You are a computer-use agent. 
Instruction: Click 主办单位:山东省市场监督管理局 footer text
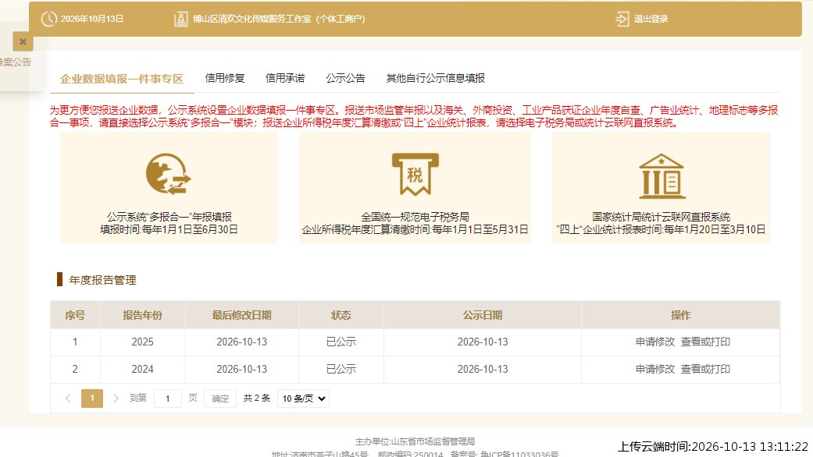coord(415,441)
